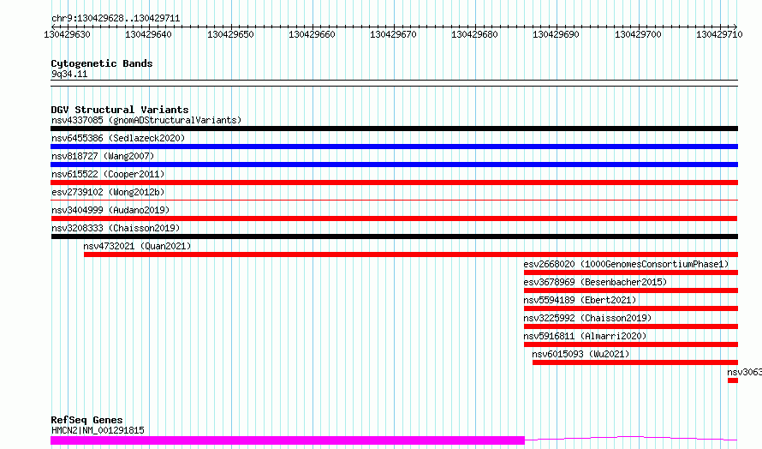This screenshot has width=762, height=449.
Task: Click ruler position 130429700
Action: tap(638, 34)
